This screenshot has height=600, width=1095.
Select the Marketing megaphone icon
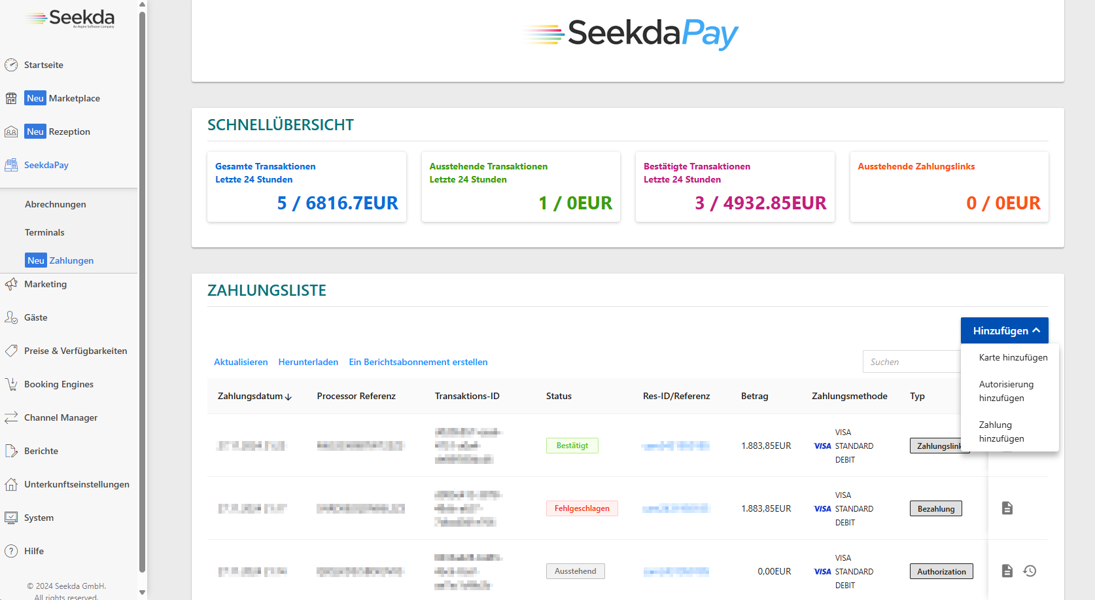tap(11, 284)
